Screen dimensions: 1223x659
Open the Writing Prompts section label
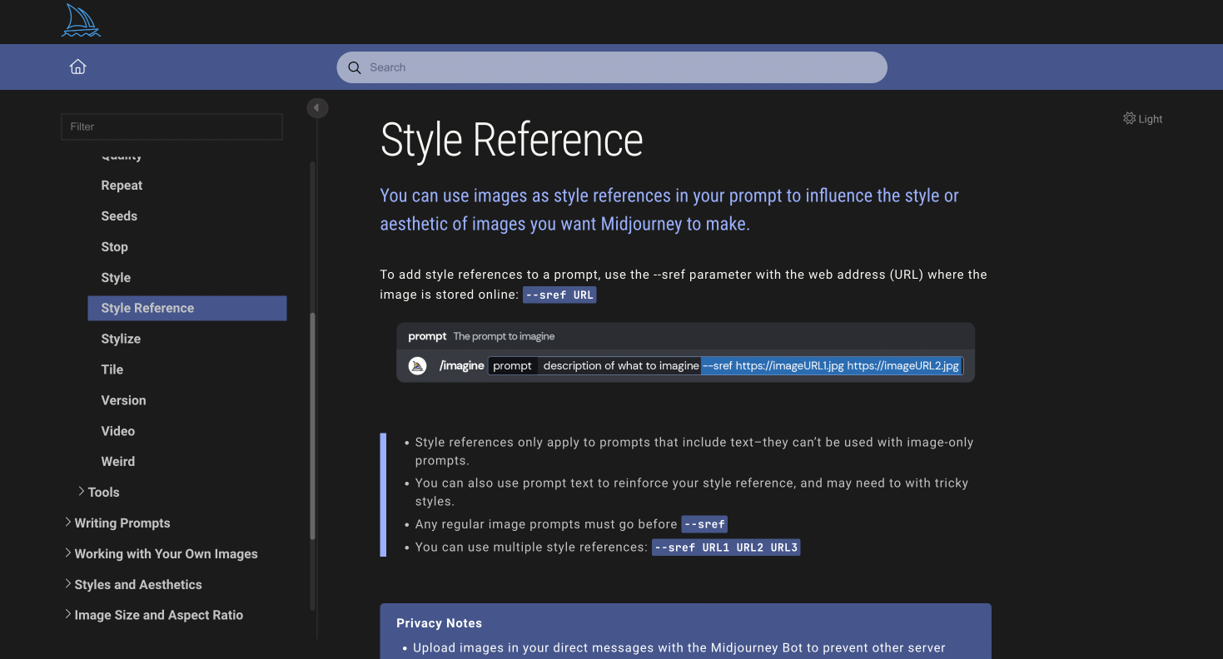pyautogui.click(x=122, y=523)
